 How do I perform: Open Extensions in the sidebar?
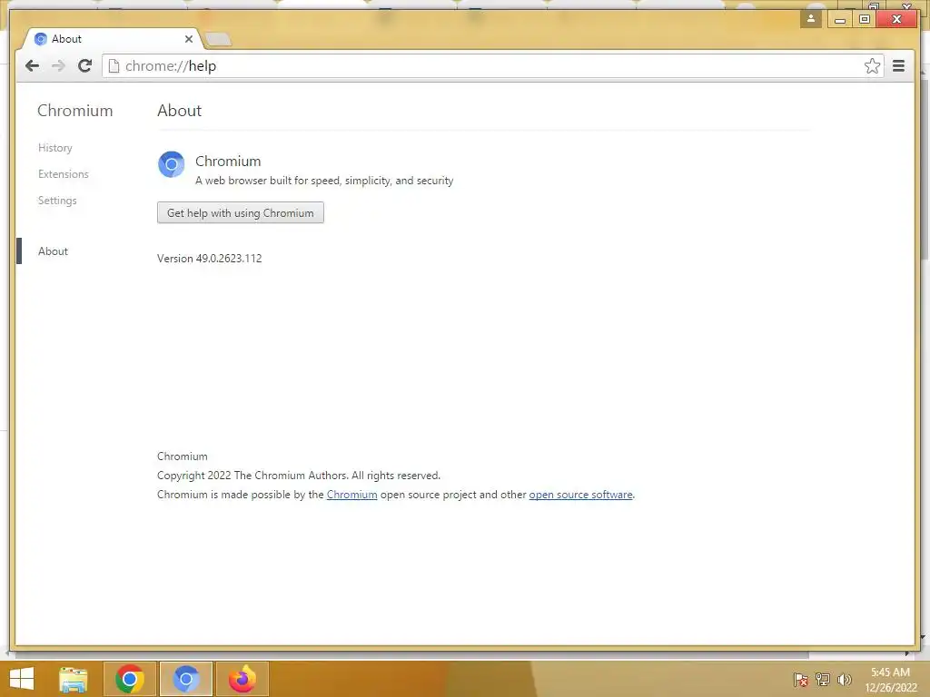(x=64, y=174)
